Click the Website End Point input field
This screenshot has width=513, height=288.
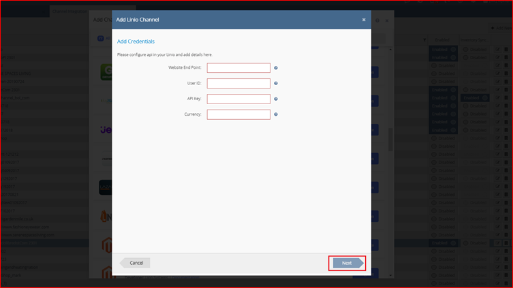[x=238, y=67]
